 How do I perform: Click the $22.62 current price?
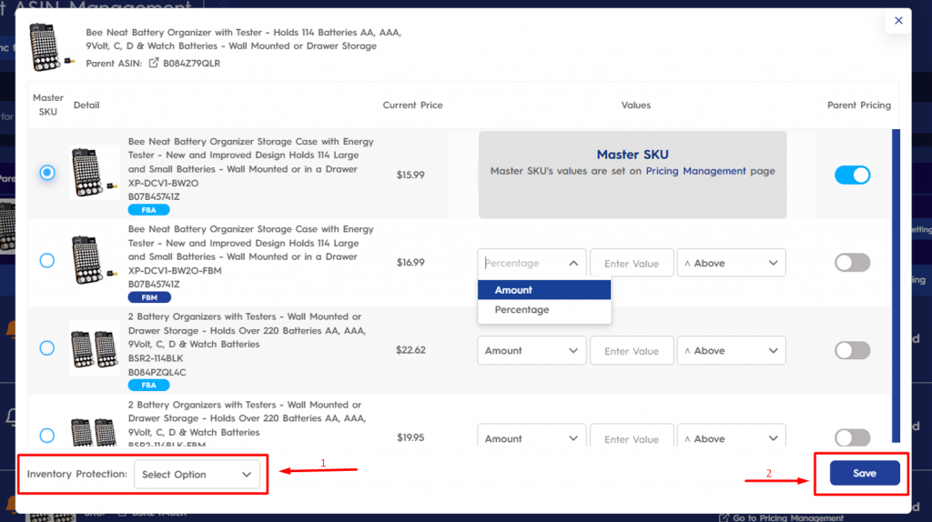[x=410, y=350]
